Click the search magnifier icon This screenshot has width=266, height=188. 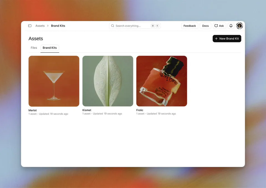pyautogui.click(x=112, y=26)
